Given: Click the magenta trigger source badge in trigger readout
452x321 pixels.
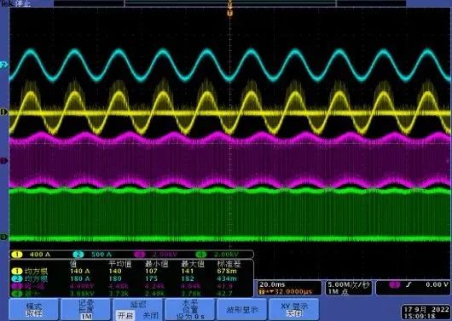Looking at the screenshot, I should click(395, 284).
